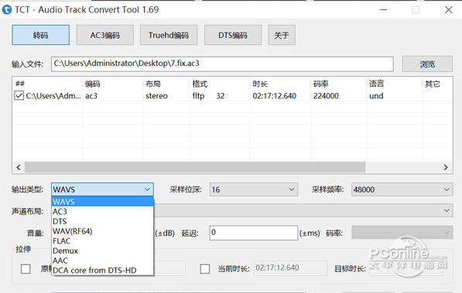462x293 pixels.
Task: Choose AC3 from the output type list
Action: tap(102, 212)
